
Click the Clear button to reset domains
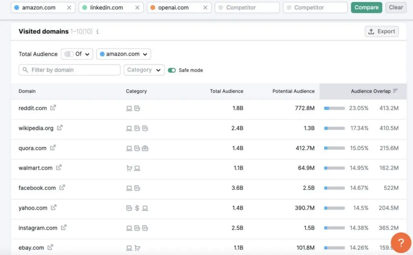396,7
